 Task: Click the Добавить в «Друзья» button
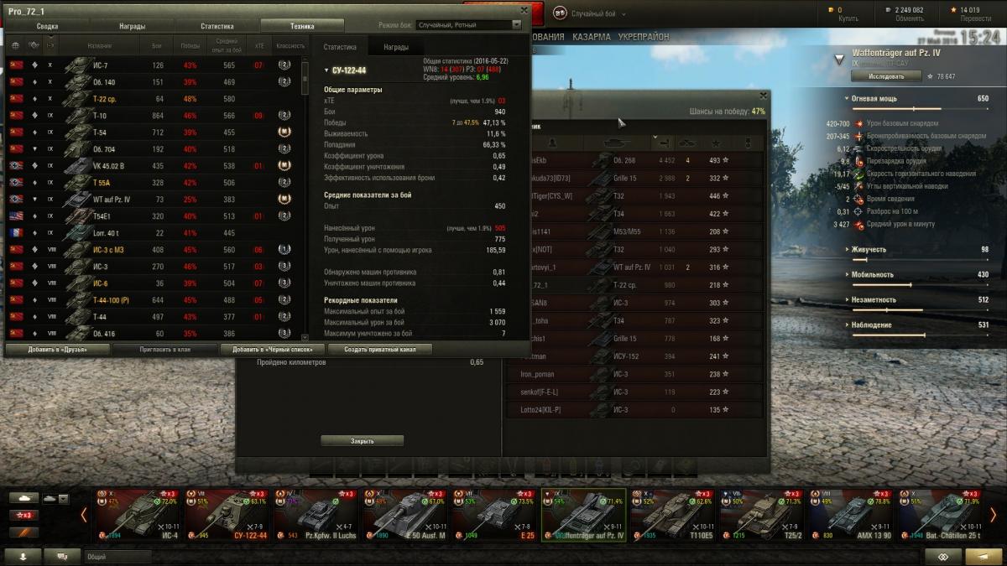coord(57,349)
